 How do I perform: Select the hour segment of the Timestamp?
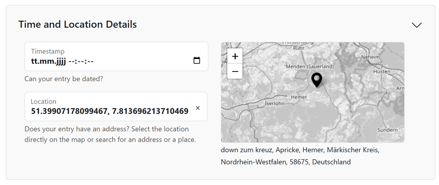71,61
